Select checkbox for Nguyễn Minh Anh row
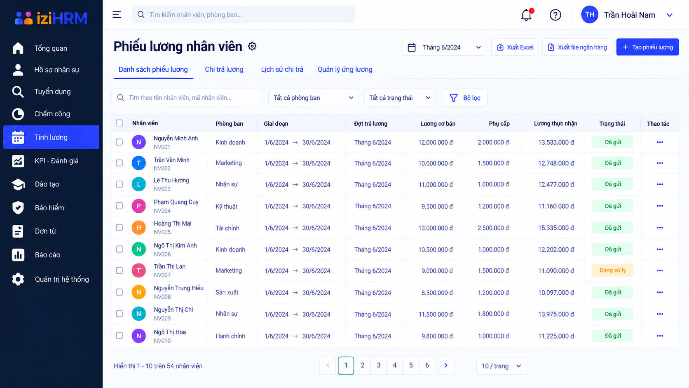 pos(120,142)
